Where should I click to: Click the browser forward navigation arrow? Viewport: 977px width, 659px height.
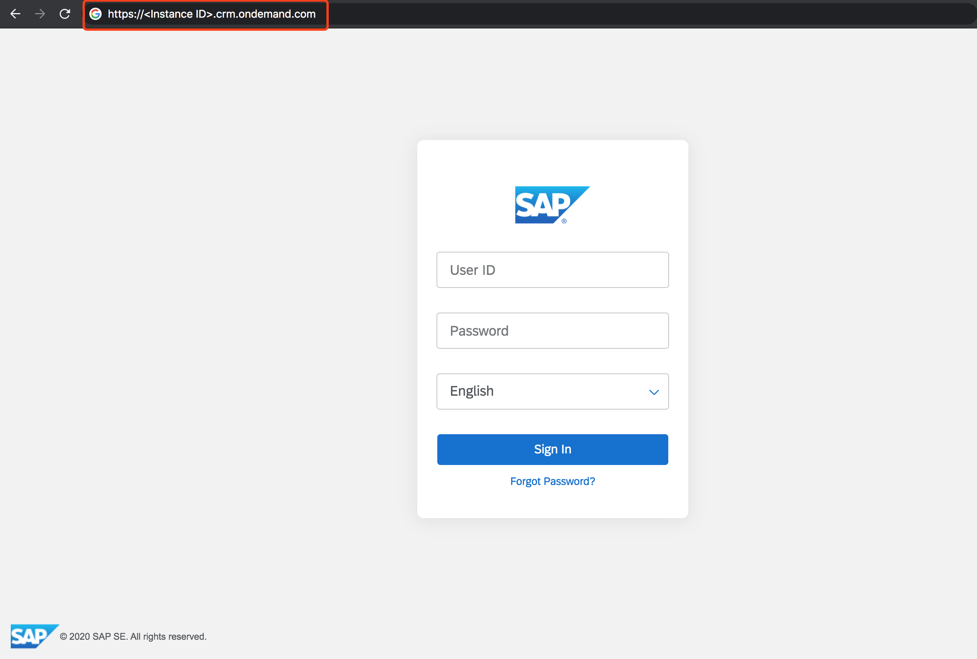(x=40, y=14)
